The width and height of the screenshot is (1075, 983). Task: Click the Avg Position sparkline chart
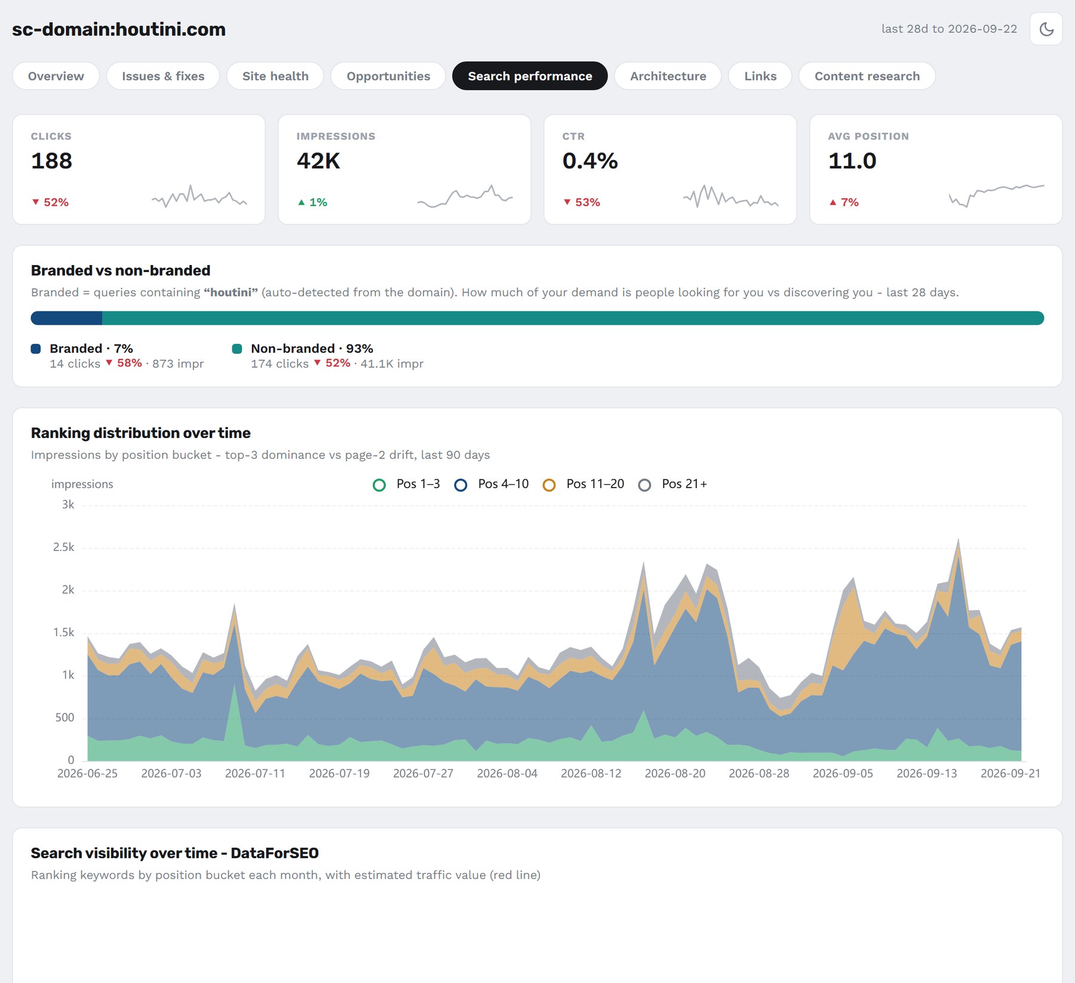click(997, 196)
